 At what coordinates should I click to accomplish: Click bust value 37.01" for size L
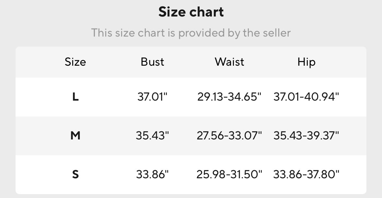152,97
